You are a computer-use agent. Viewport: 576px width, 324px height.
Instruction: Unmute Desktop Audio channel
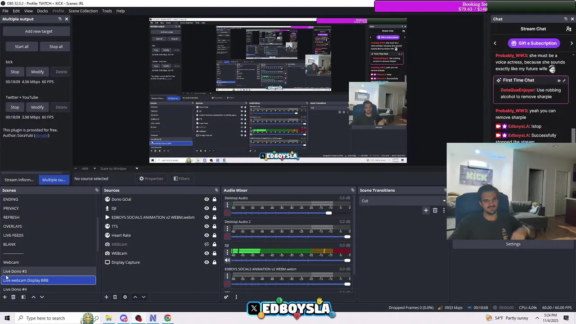click(227, 213)
